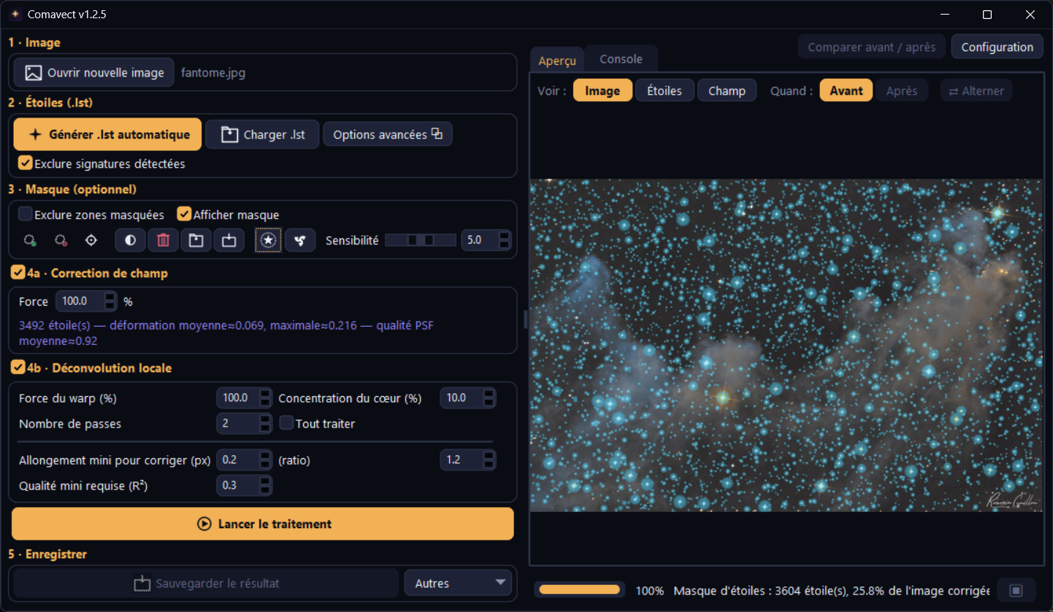
Task: Click the nebula swirl mask button
Action: point(300,240)
